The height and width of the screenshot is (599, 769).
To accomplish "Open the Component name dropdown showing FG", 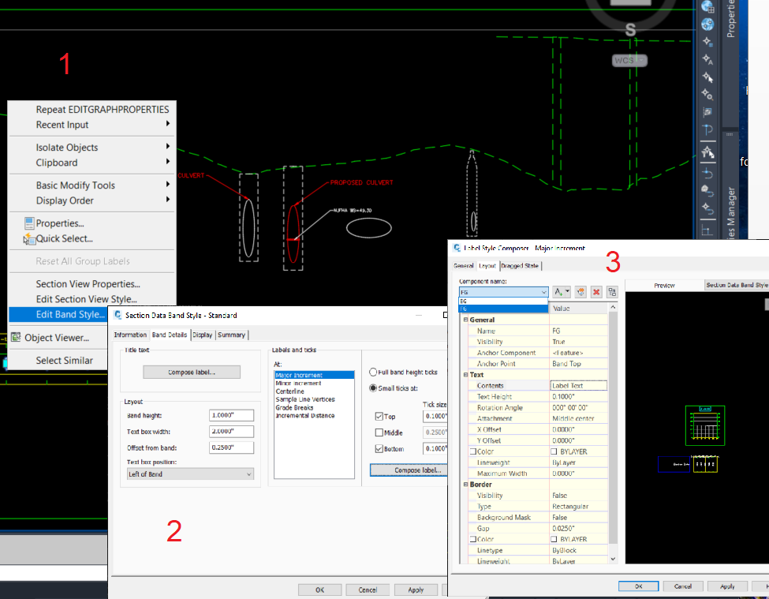I will coord(544,291).
